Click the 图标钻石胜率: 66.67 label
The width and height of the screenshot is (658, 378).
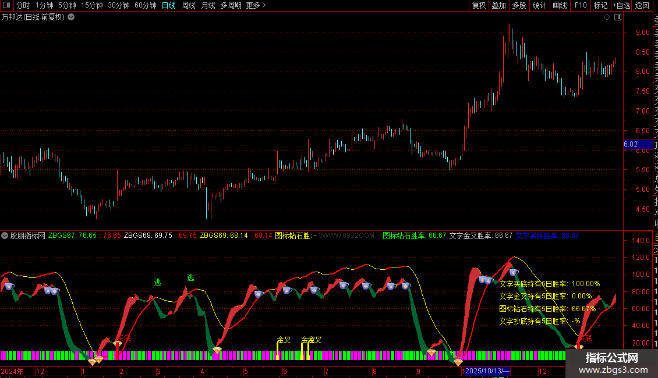(x=414, y=236)
